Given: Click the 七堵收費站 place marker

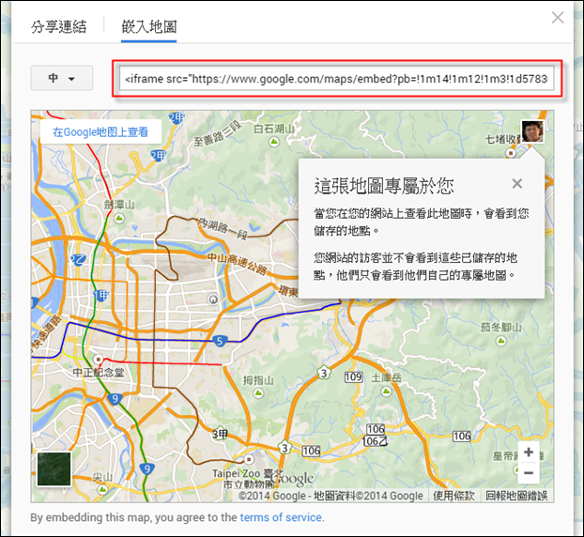Looking at the screenshot, I should pos(511,153).
